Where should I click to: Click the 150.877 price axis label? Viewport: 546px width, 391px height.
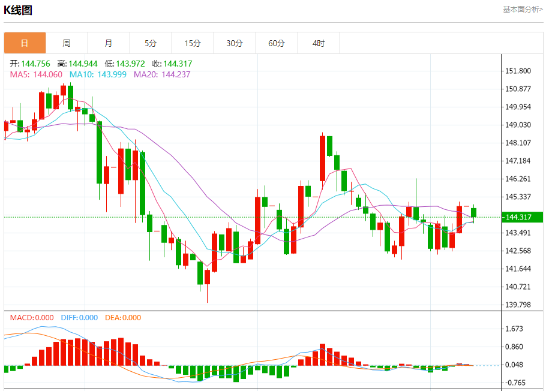pos(518,89)
